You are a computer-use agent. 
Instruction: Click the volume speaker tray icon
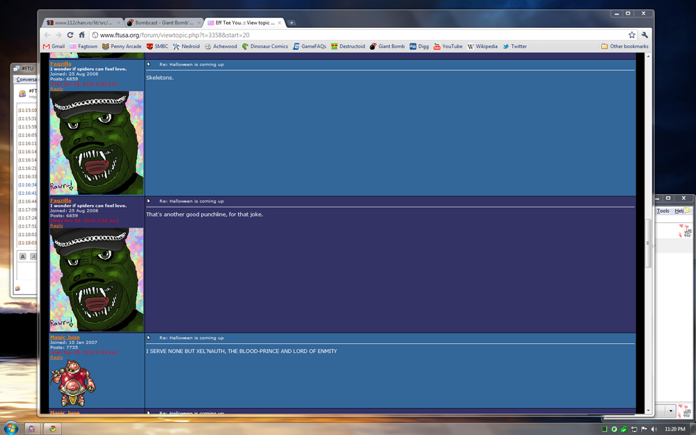(x=654, y=429)
